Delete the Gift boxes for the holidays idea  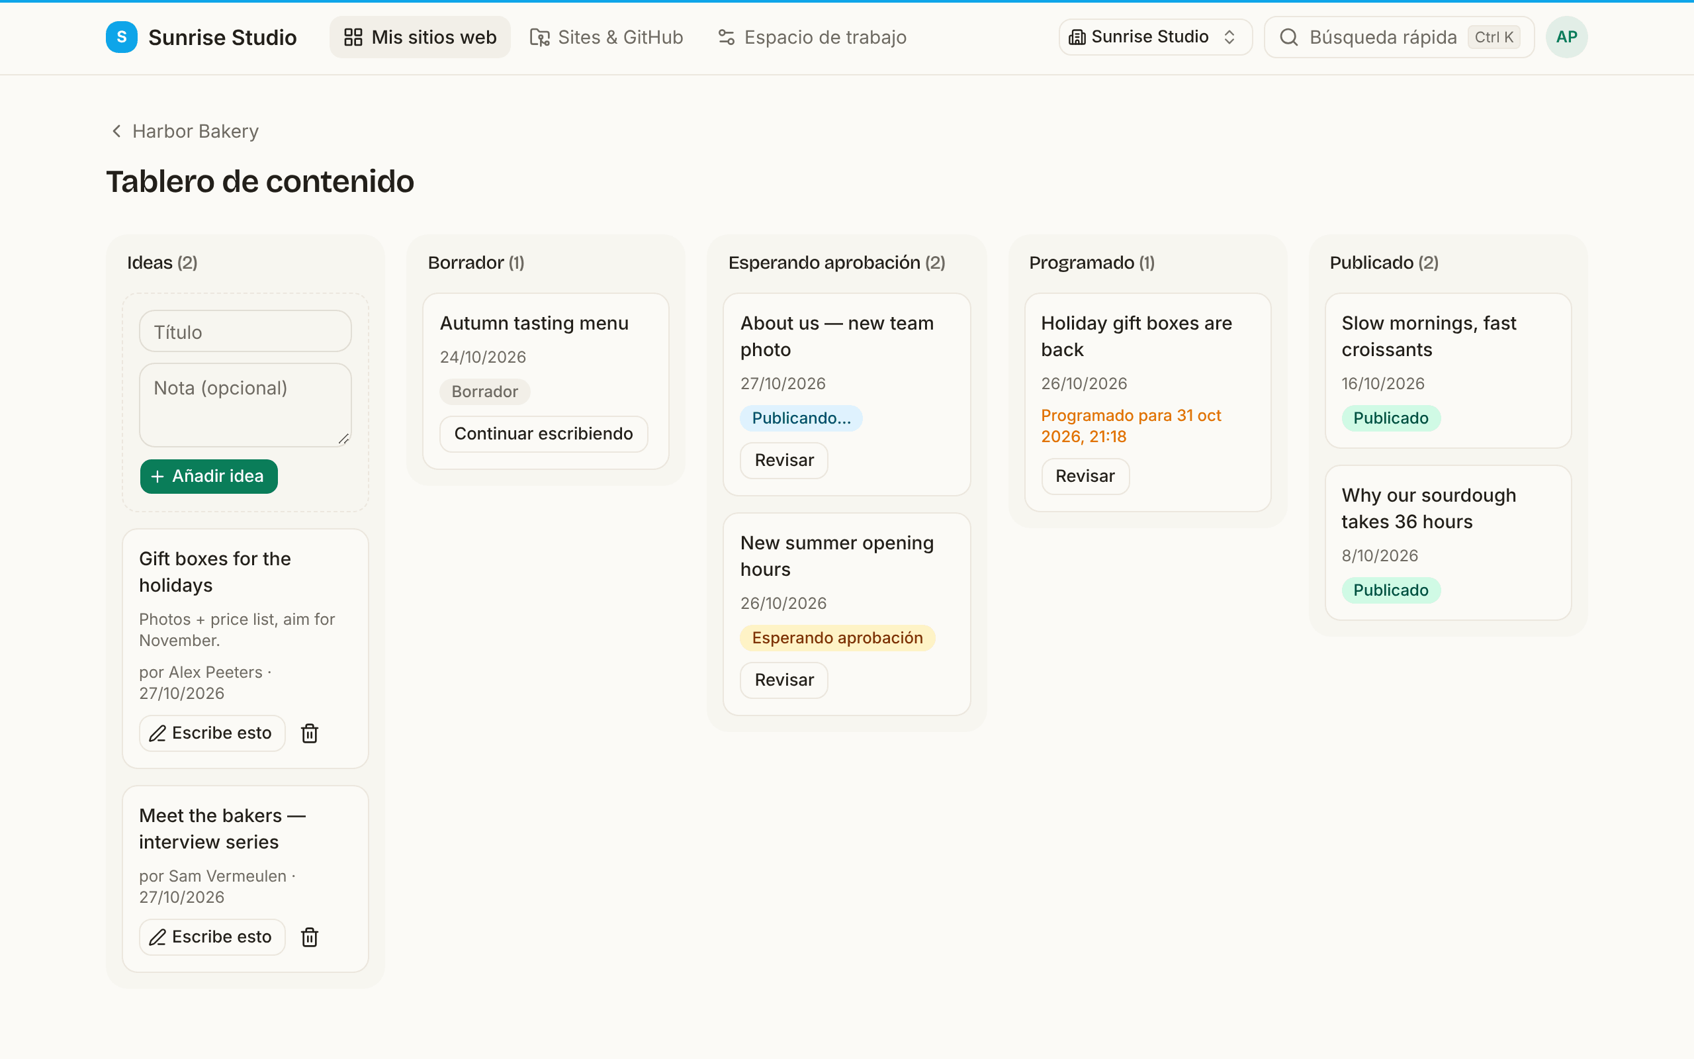click(310, 733)
